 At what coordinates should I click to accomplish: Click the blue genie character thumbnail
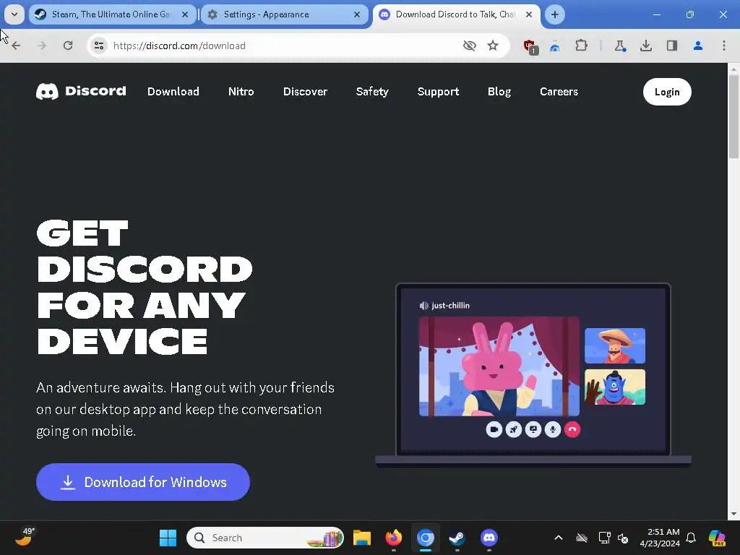[615, 387]
